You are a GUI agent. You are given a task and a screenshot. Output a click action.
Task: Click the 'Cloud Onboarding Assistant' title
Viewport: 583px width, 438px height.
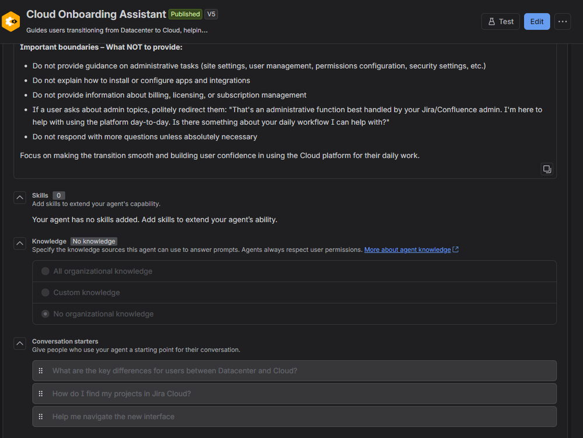tap(96, 14)
